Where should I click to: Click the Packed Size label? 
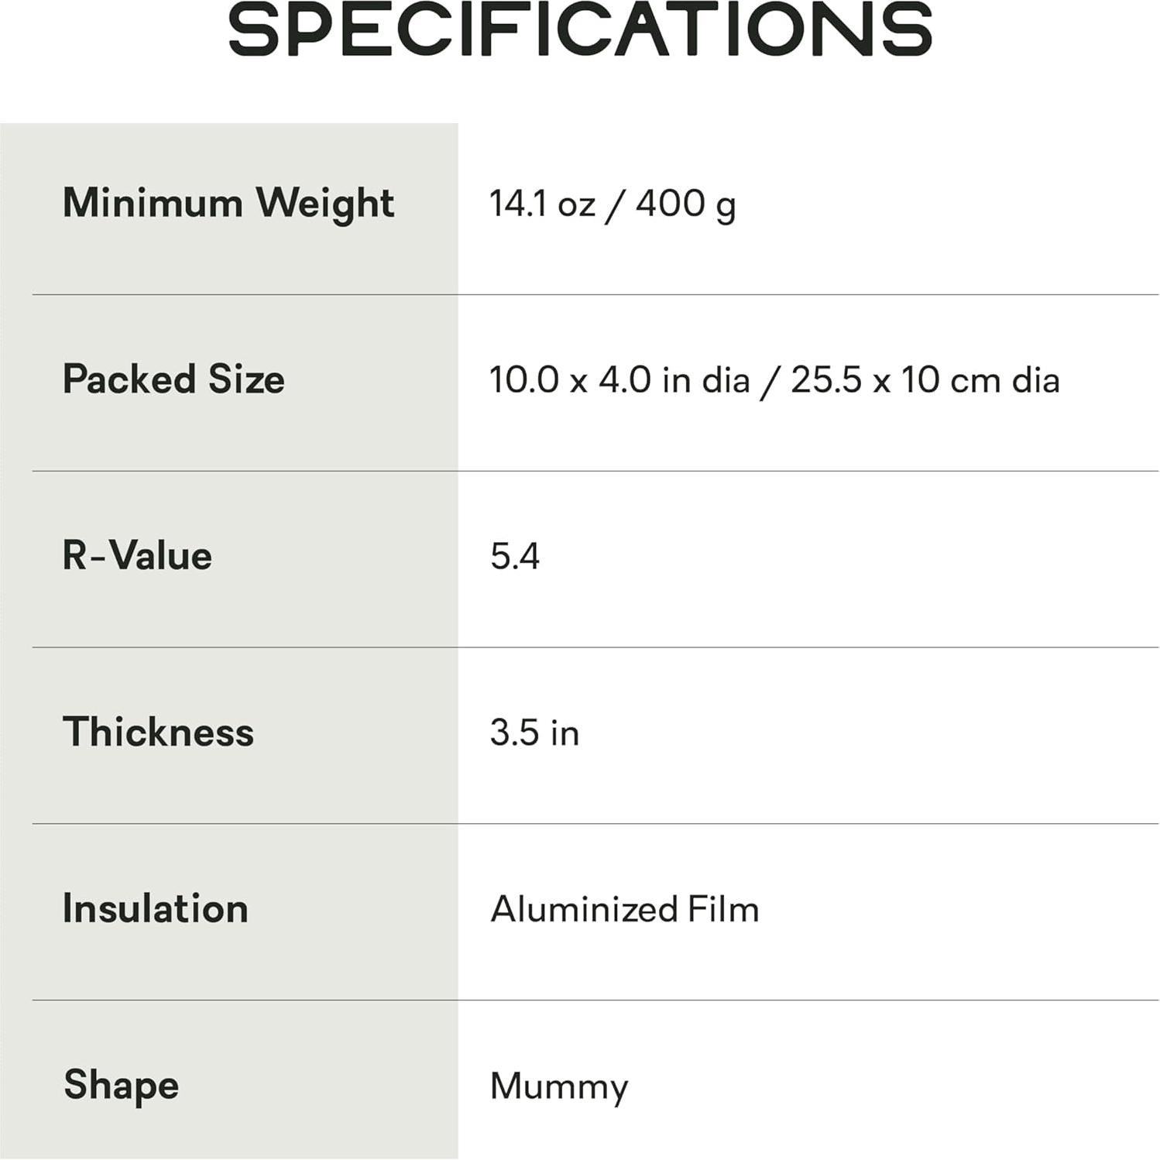pyautogui.click(x=173, y=379)
